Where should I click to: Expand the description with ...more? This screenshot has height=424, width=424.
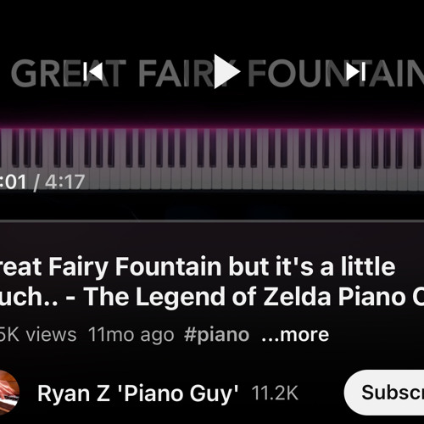tap(295, 335)
